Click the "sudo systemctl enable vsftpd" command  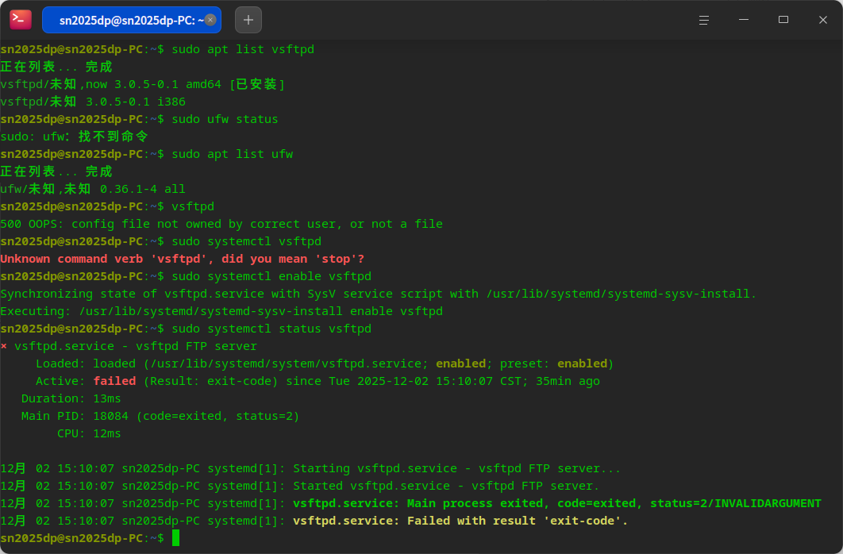point(271,276)
